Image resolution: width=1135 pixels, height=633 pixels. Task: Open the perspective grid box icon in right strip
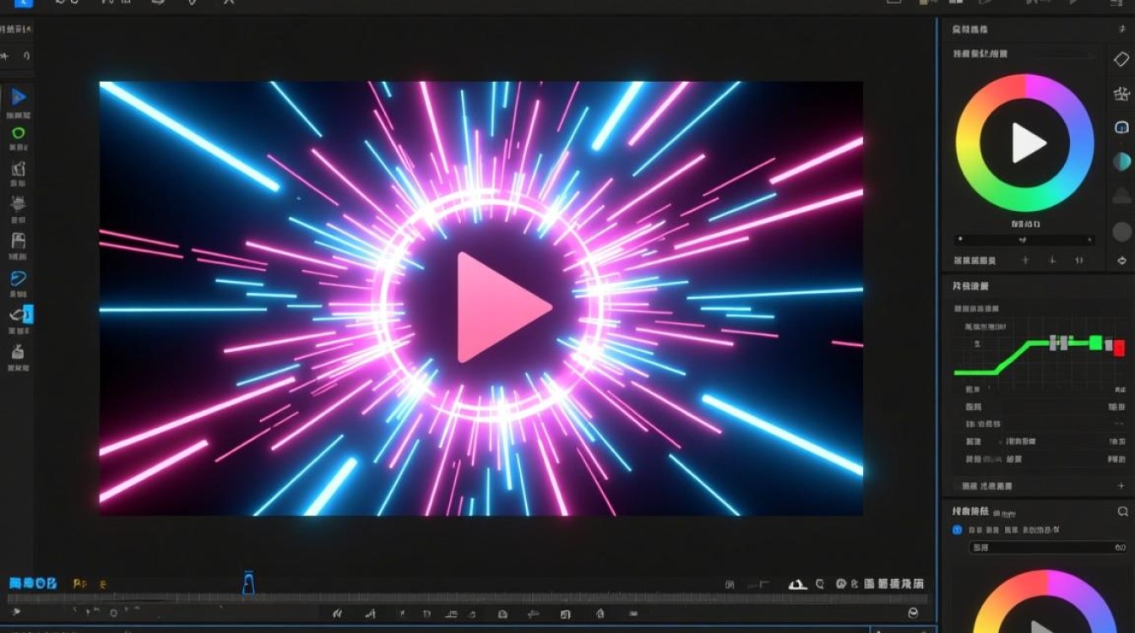(x=1121, y=94)
